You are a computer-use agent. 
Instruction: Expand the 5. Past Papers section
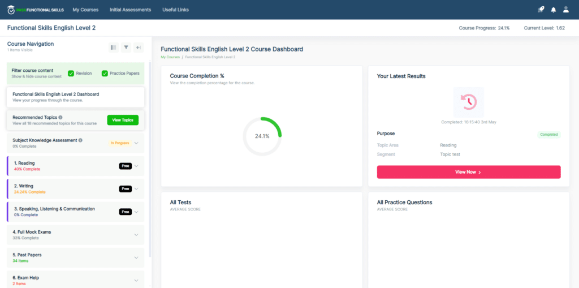pyautogui.click(x=136, y=257)
